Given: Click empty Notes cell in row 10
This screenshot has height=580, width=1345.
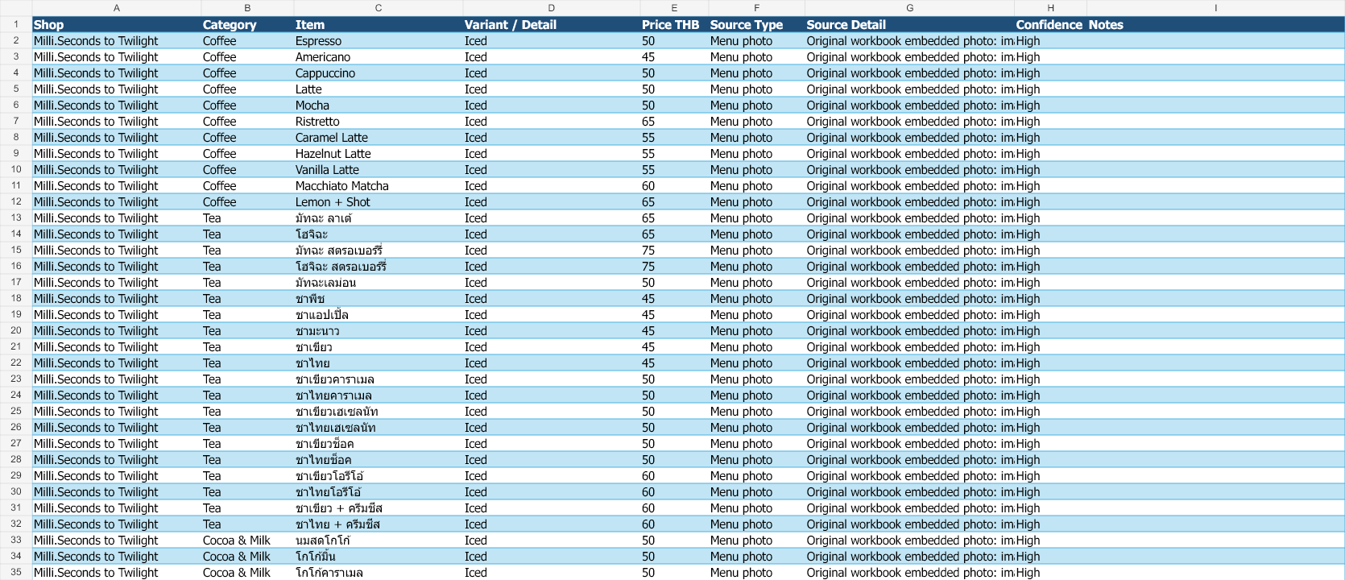Looking at the screenshot, I should pyautogui.click(x=1215, y=170).
